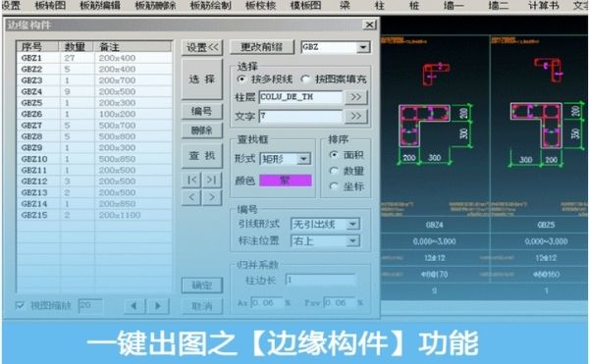This screenshot has width=589, height=364.
Task: Click 删除 button
Action: (202, 130)
